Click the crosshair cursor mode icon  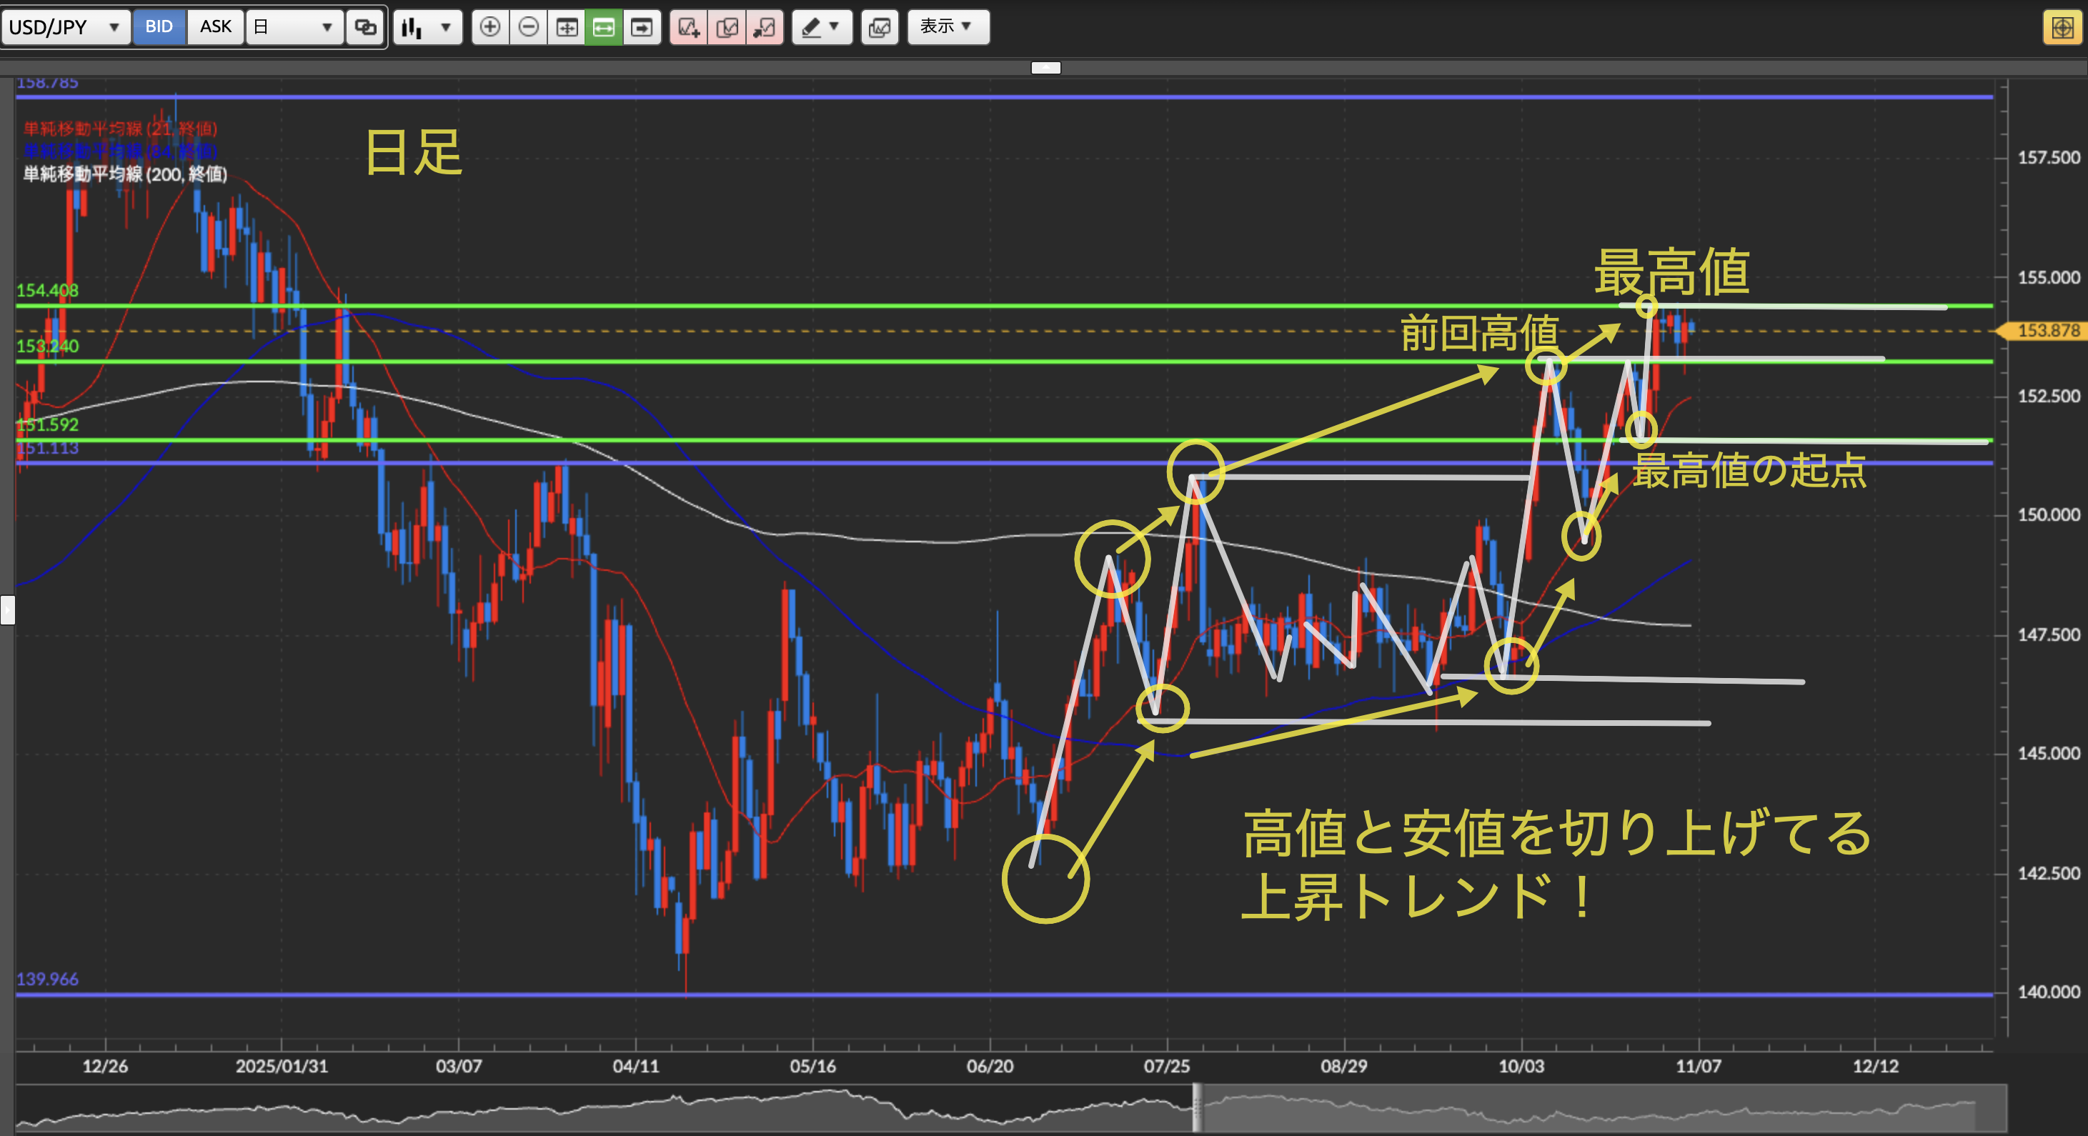[567, 26]
